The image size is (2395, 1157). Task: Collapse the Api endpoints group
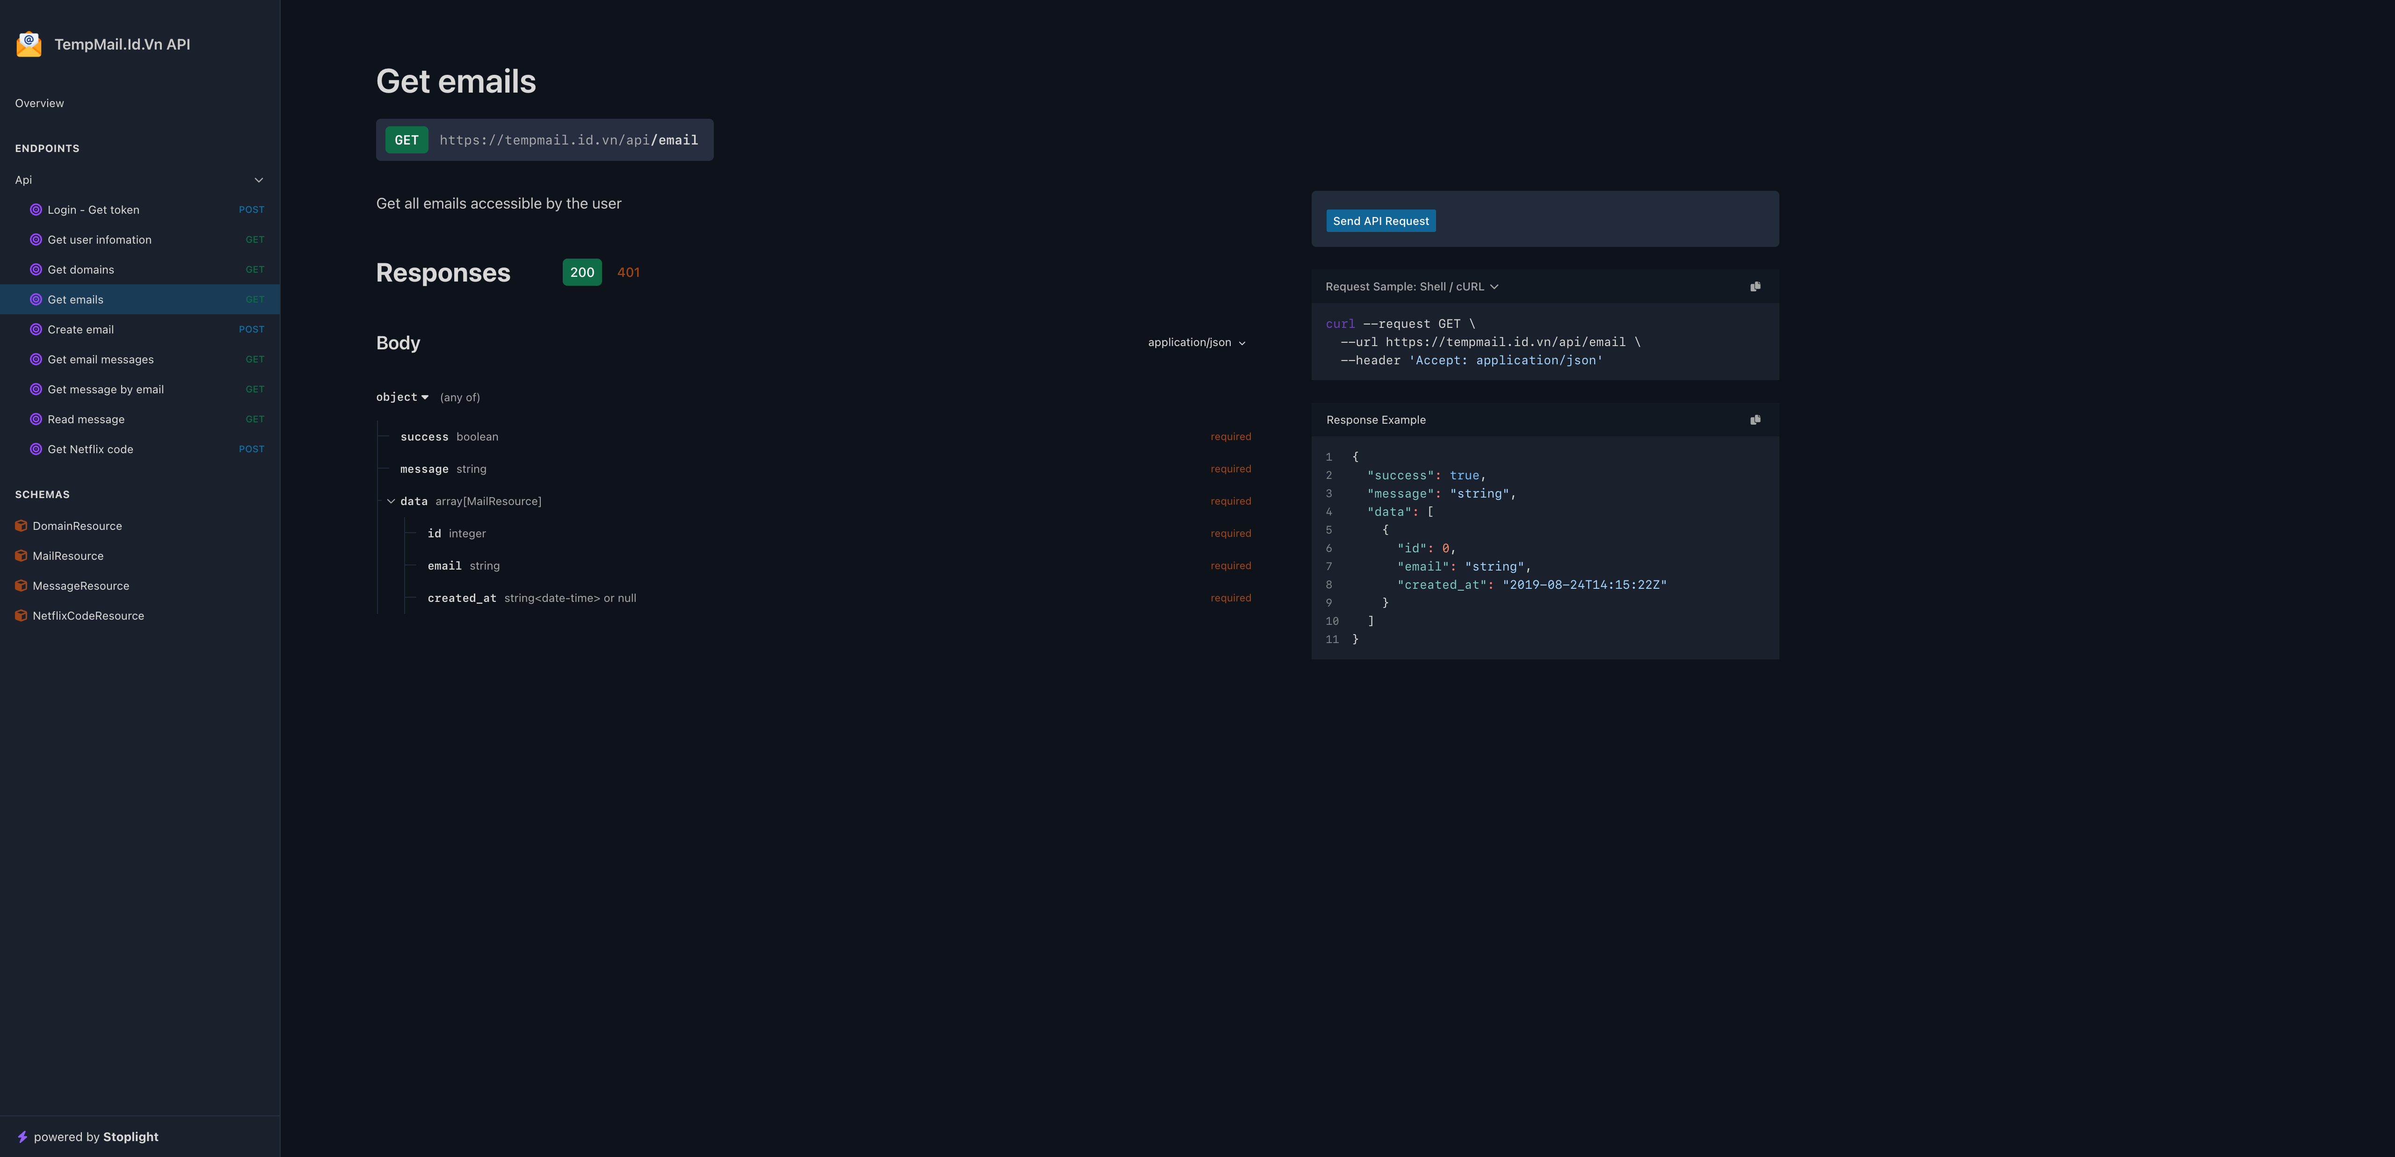click(x=259, y=181)
